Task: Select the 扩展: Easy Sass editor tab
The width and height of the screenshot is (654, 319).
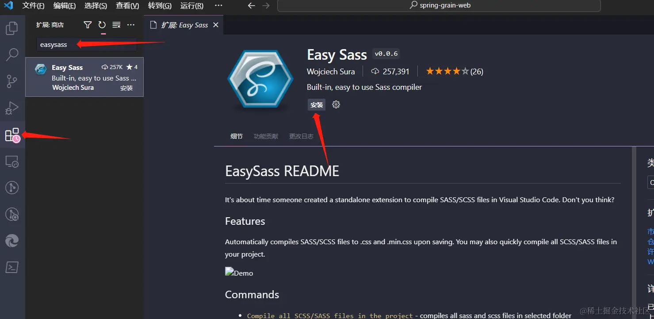Action: pos(184,25)
